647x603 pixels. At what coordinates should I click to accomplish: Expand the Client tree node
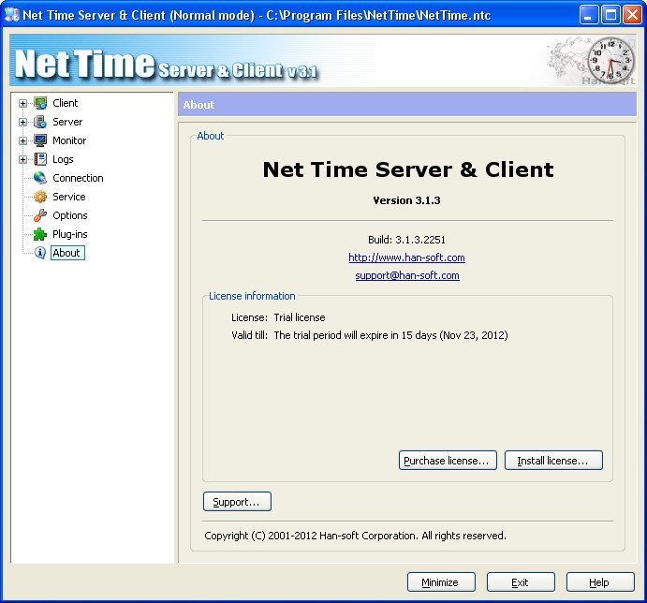click(x=22, y=103)
